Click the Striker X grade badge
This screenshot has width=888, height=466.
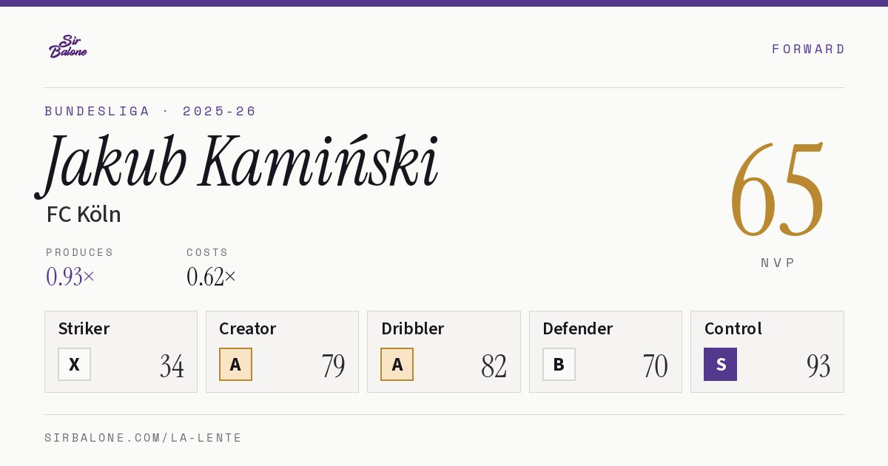tap(75, 365)
